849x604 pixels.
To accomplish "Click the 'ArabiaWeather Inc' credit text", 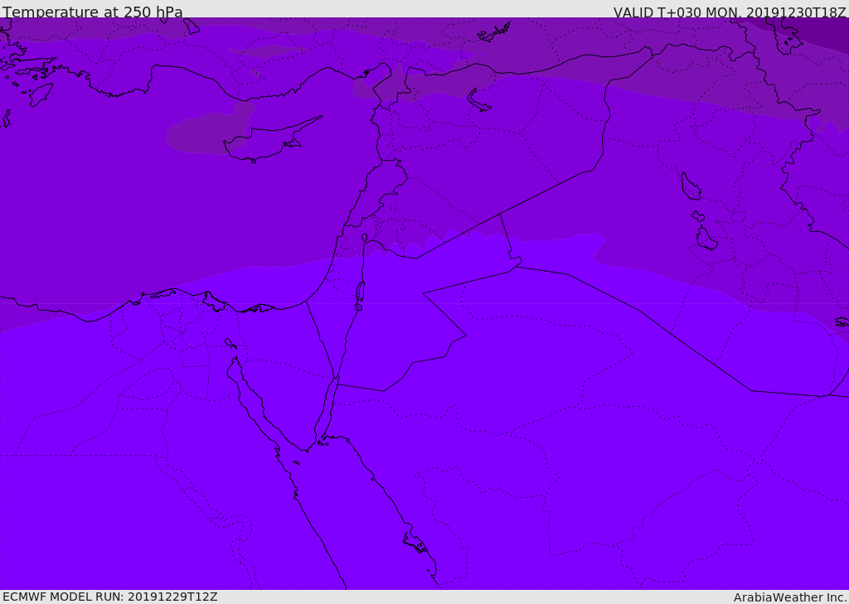I will tap(790, 597).
